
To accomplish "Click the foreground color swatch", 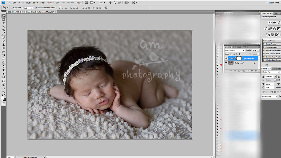I will 3,98.
